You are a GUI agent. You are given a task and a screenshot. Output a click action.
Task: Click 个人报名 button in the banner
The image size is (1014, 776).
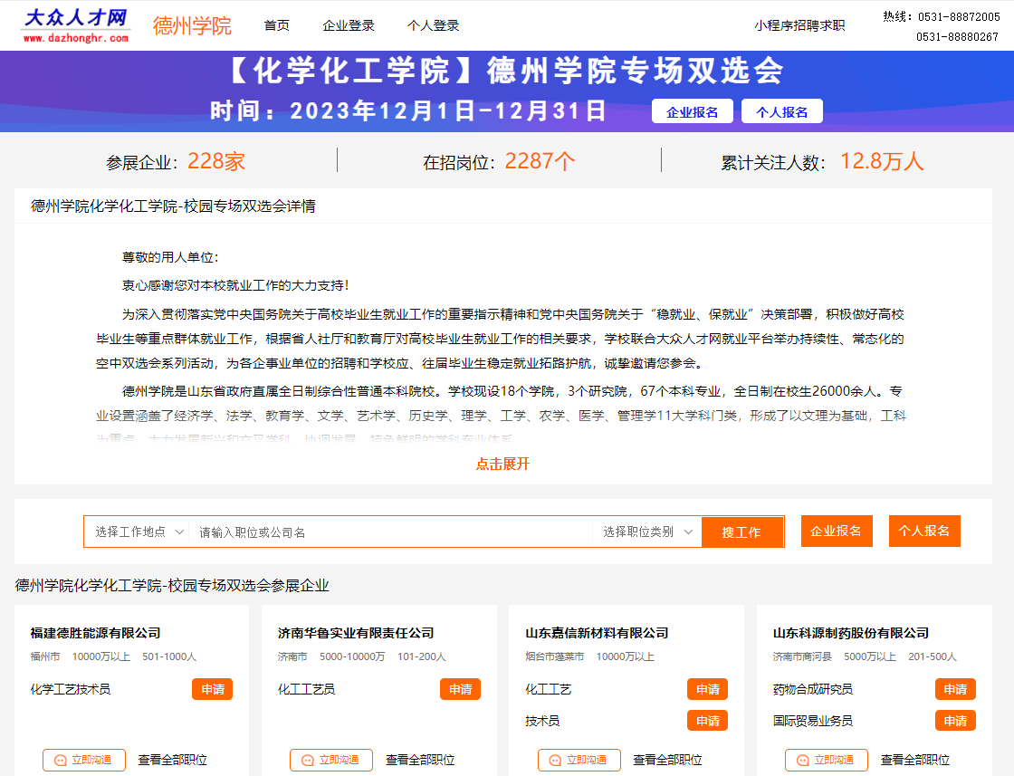click(781, 111)
